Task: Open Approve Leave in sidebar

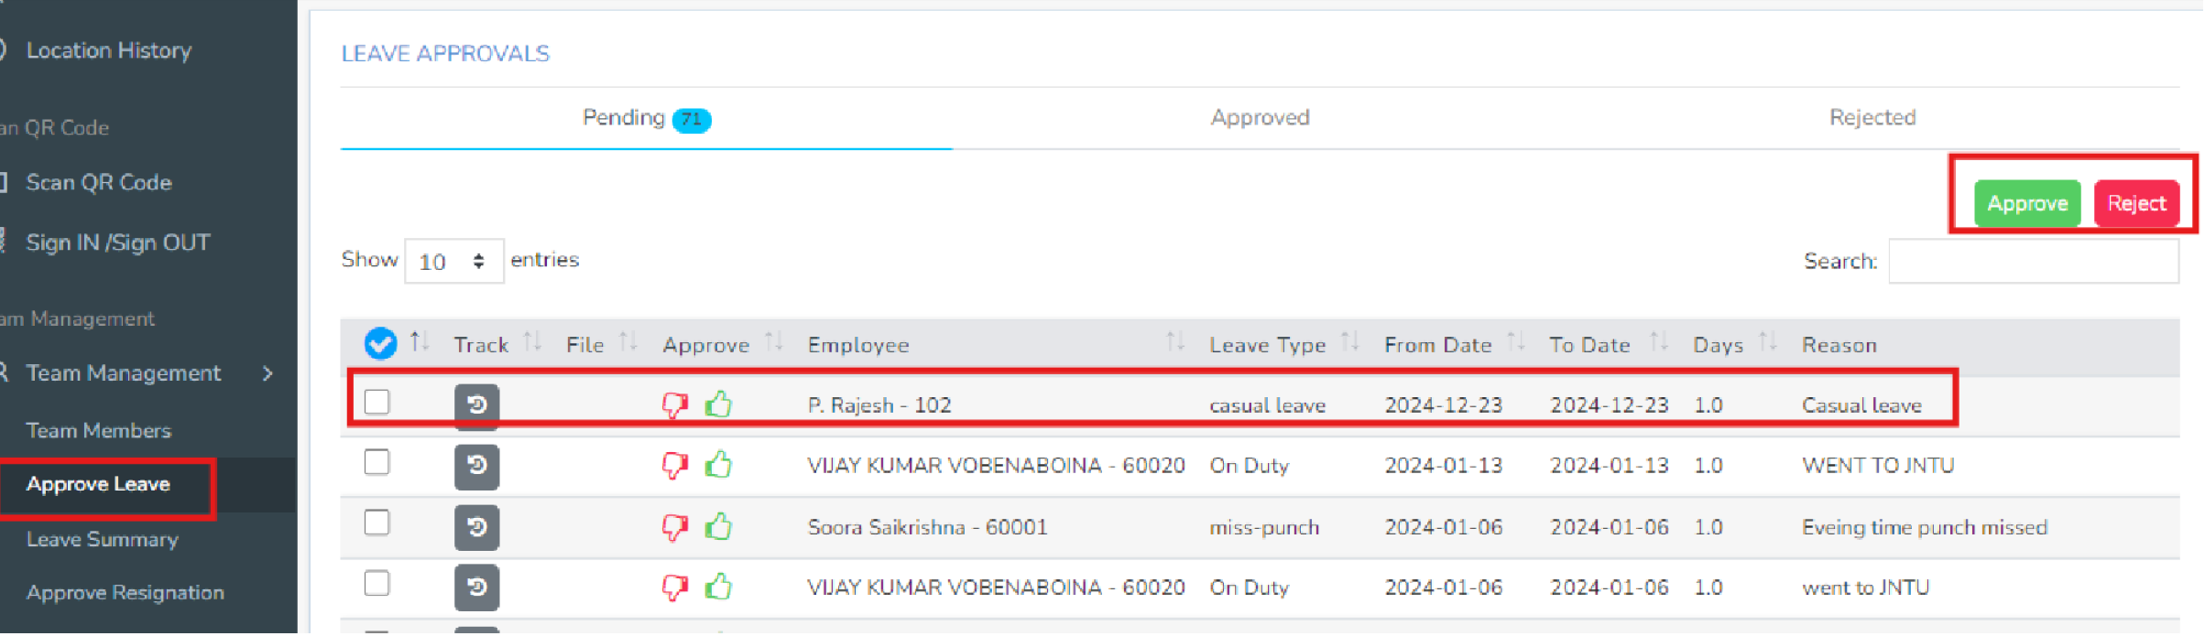Action: click(98, 484)
